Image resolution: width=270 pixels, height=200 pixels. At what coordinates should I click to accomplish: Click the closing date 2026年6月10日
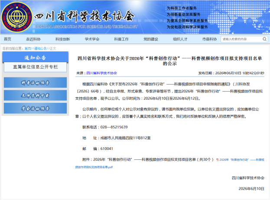(x=251, y=189)
